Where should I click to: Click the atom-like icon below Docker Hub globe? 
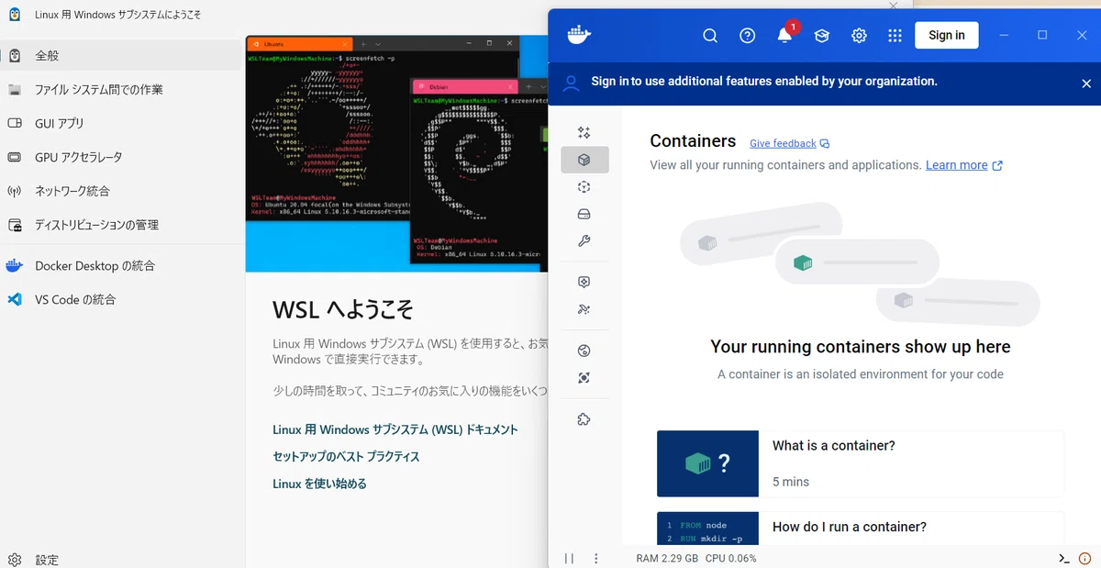click(x=584, y=378)
